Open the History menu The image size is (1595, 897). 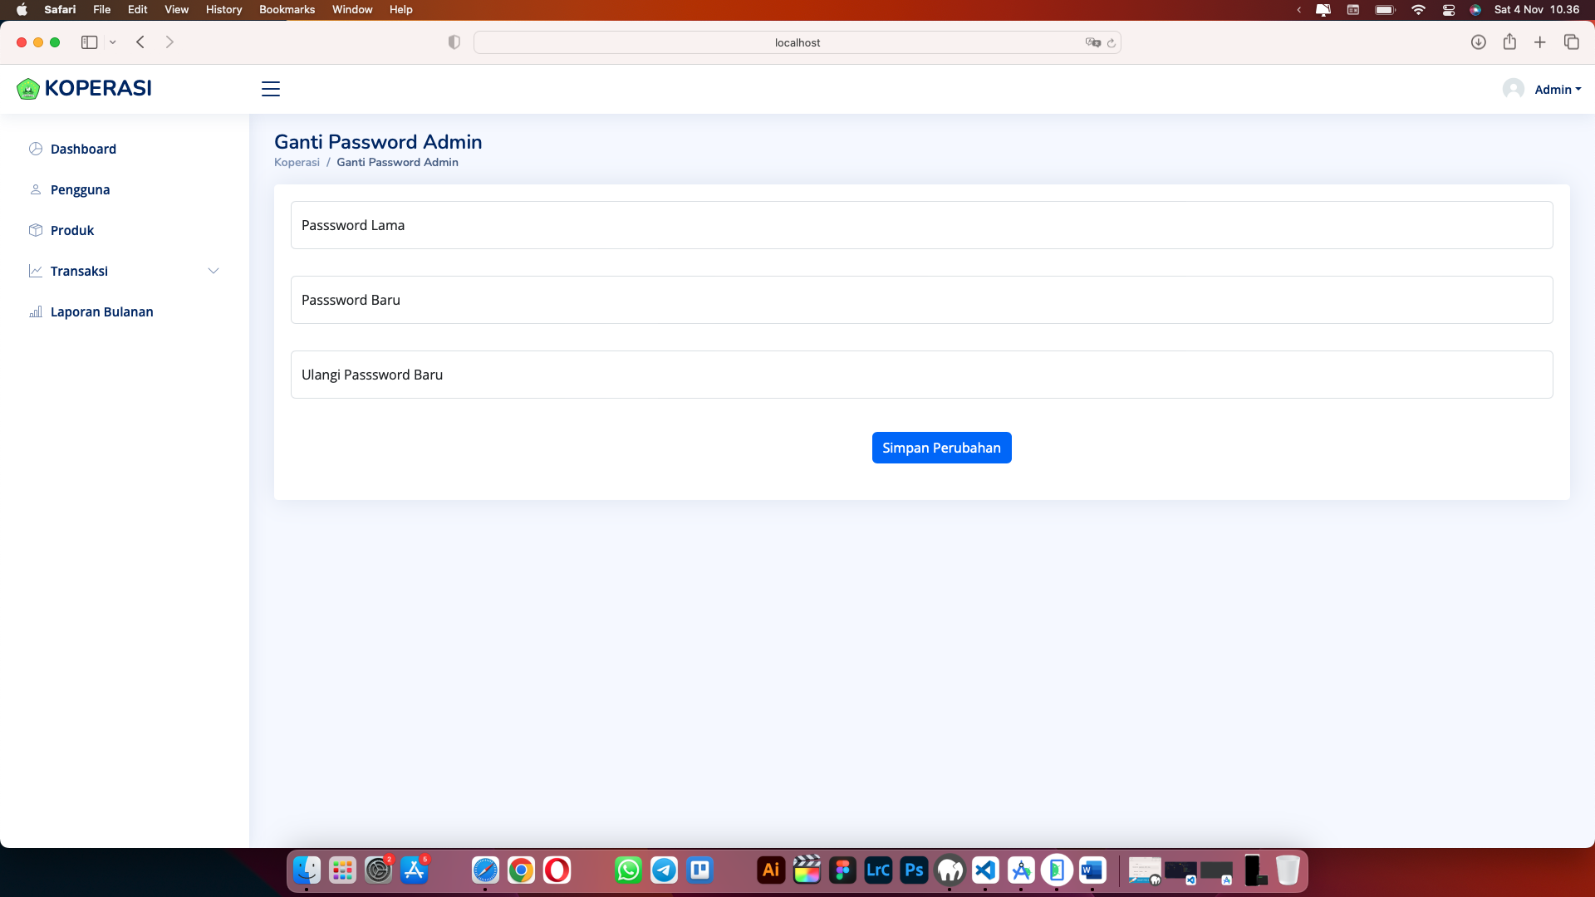223,9
